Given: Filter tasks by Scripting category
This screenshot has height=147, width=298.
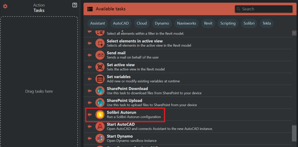Looking at the screenshot, I should click(228, 23).
